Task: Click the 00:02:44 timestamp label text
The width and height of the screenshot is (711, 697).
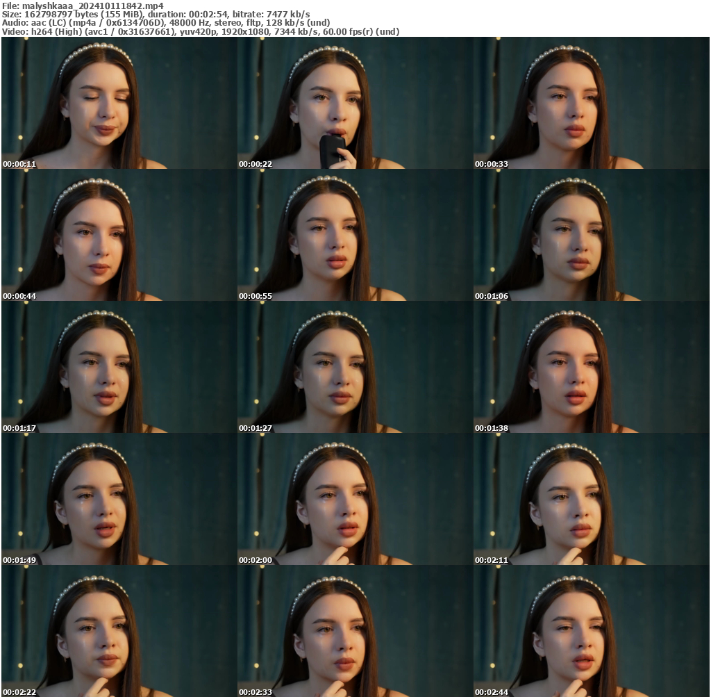Action: point(492,692)
